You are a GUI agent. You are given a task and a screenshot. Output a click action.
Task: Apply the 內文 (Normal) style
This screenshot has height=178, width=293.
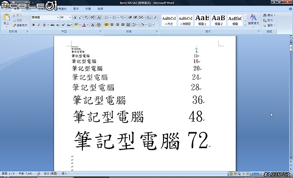point(169,20)
